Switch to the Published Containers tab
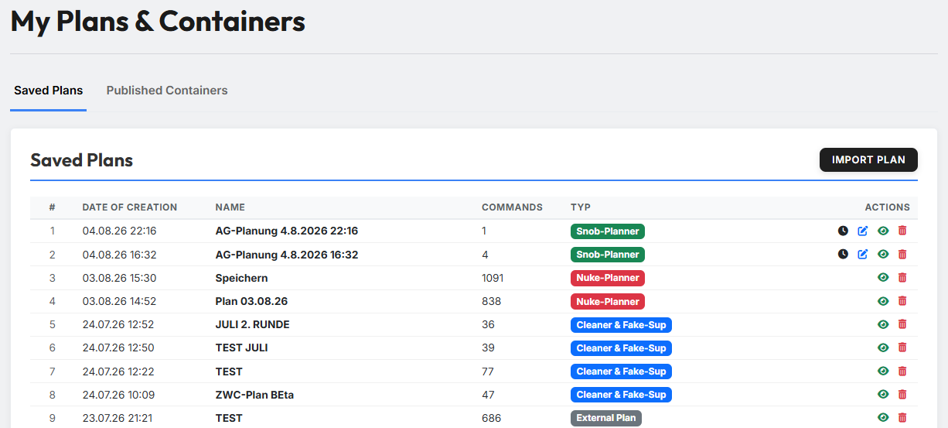This screenshot has height=428, width=948. coord(167,90)
